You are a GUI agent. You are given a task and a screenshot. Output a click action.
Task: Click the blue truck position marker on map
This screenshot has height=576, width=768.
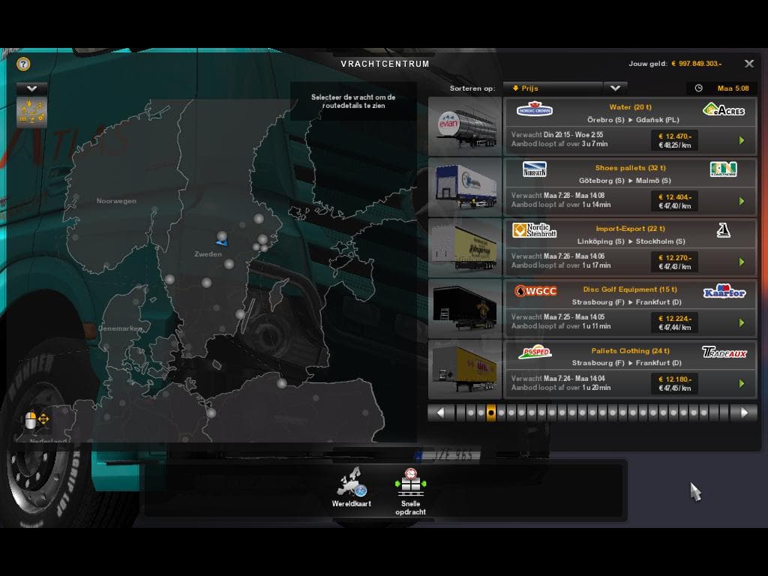[221, 242]
